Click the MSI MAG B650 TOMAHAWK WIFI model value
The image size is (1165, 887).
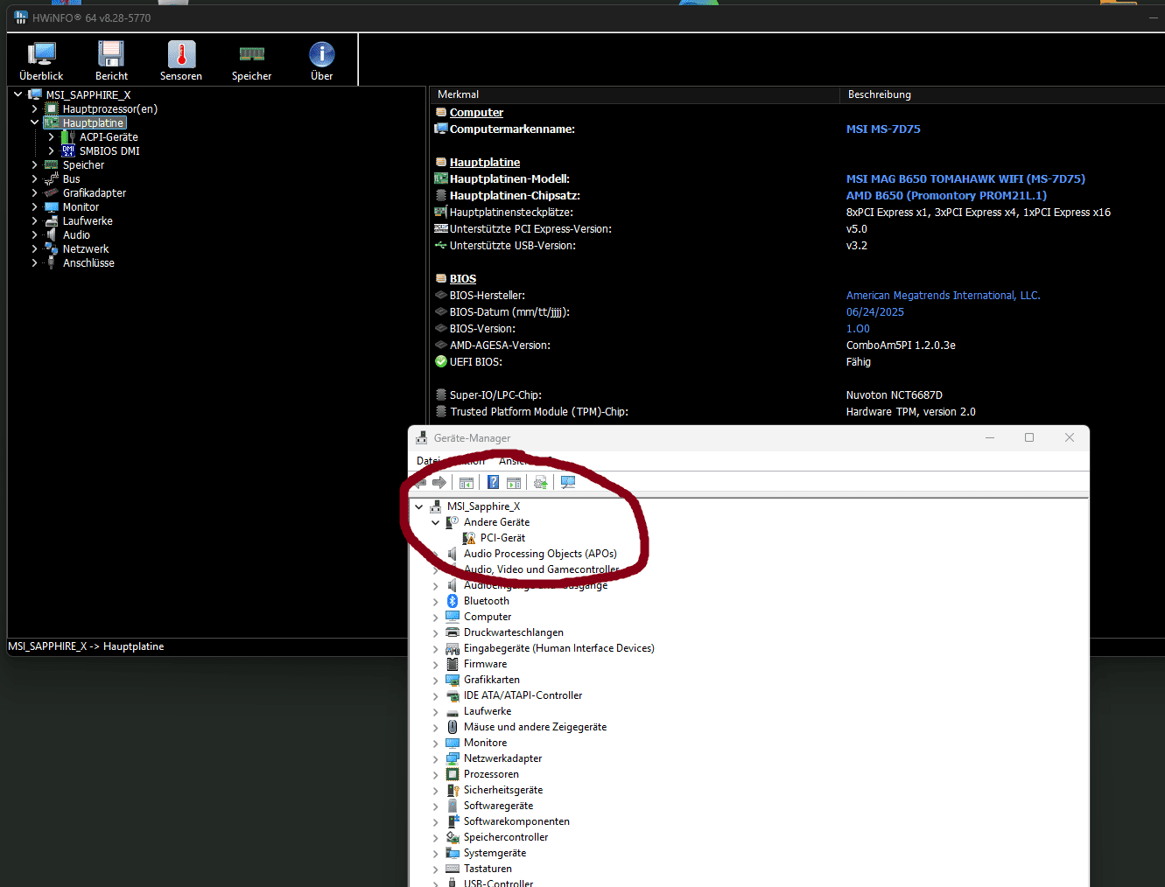coord(965,179)
